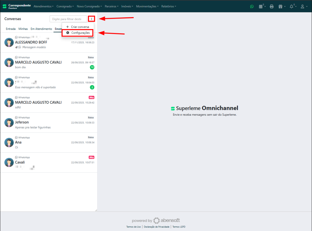Open the user profile icon menu
The width and height of the screenshot is (312, 231).
tap(304, 7)
